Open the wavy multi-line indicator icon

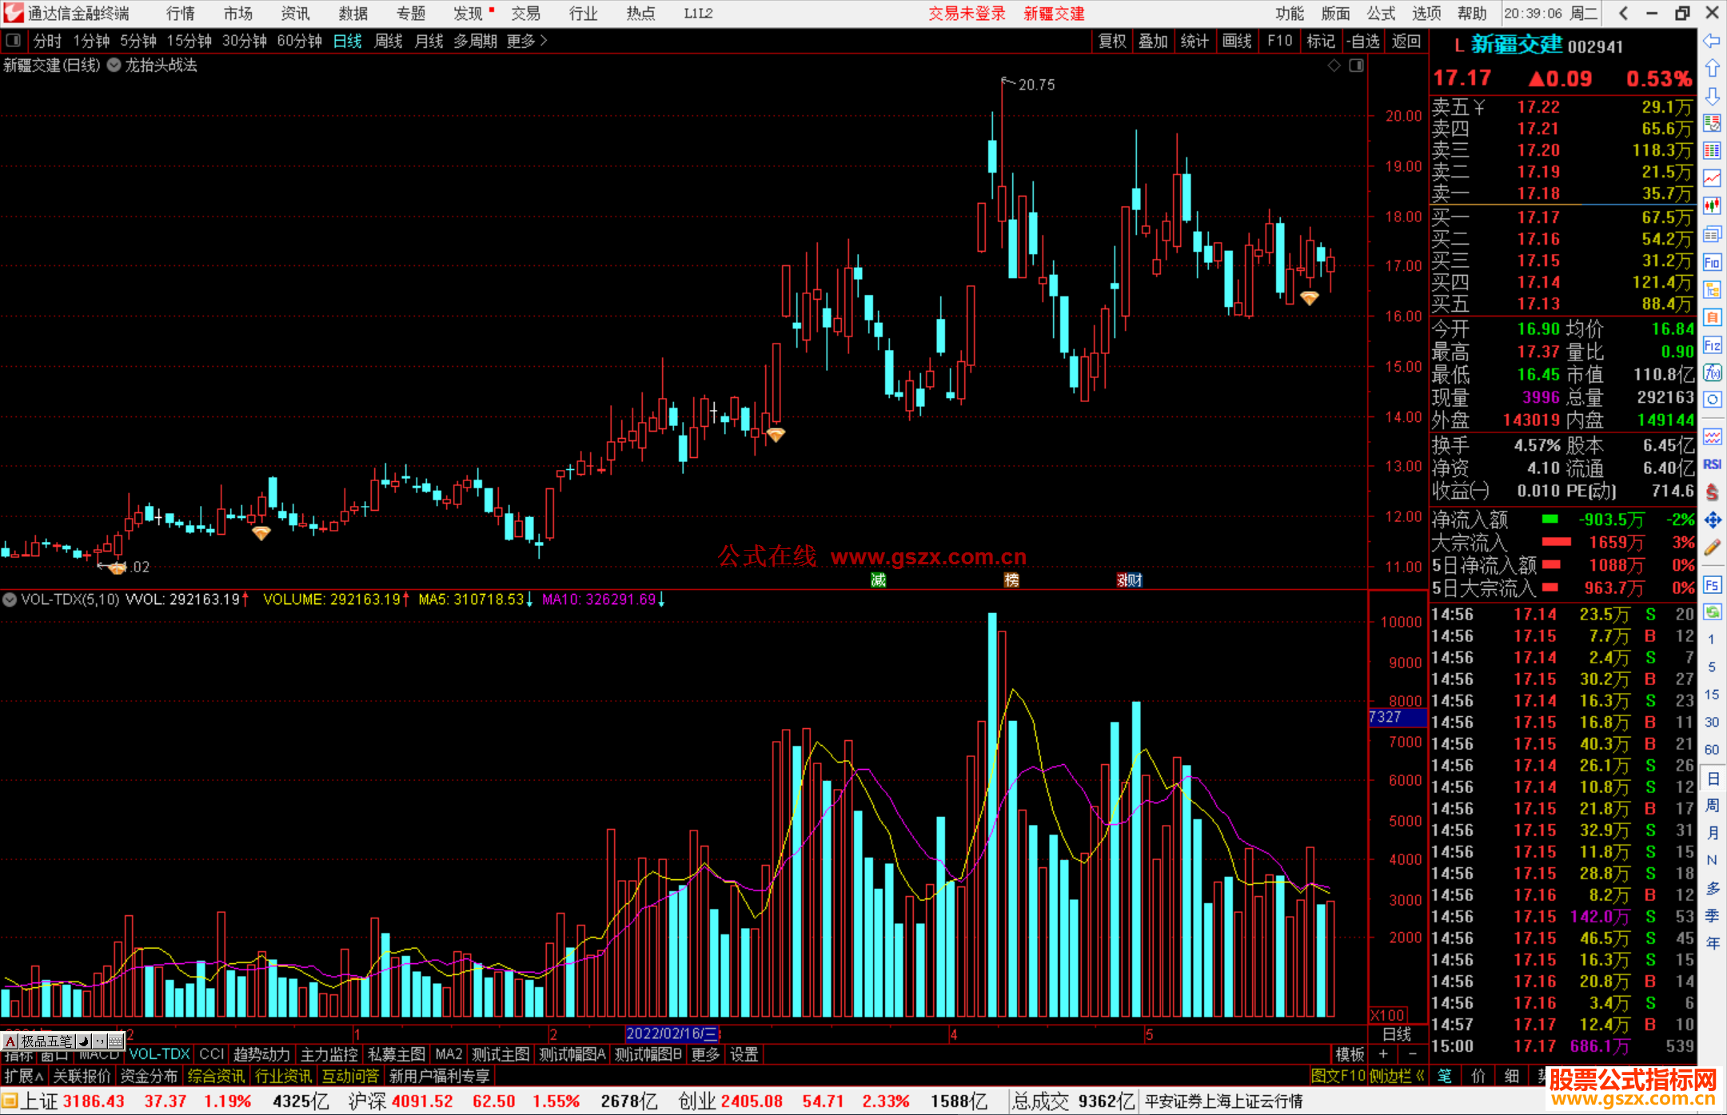tap(1712, 436)
